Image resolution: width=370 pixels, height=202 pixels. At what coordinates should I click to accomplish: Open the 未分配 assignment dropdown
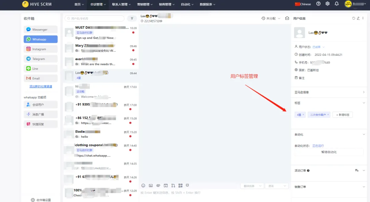(x=271, y=18)
